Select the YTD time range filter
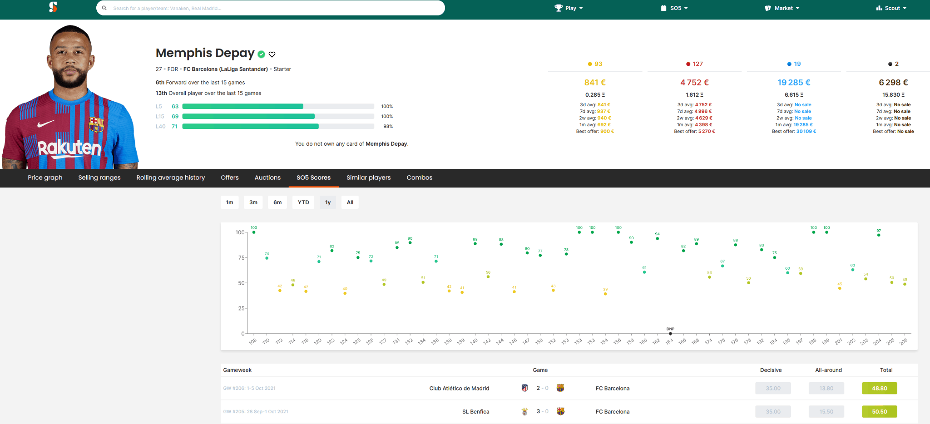This screenshot has height=424, width=930. pos(303,202)
